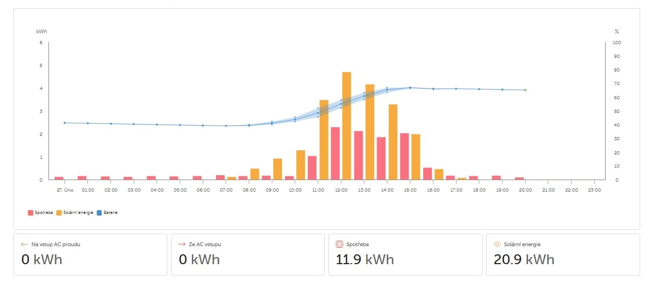The height and width of the screenshot is (286, 650).
Task: Select the red consumption bar at 13:00
Action: click(x=359, y=155)
